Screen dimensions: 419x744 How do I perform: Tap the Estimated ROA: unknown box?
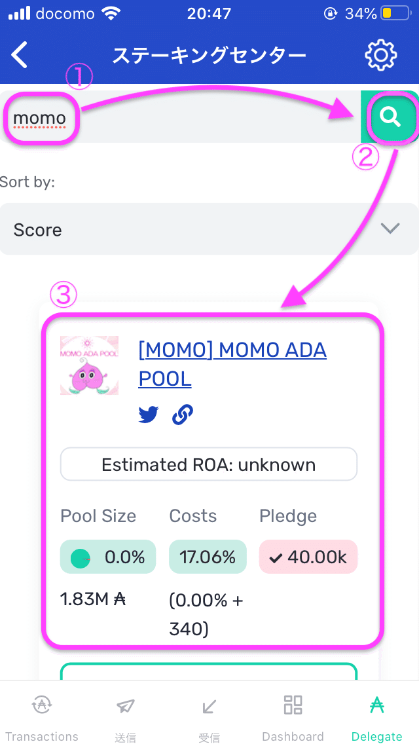[209, 464]
